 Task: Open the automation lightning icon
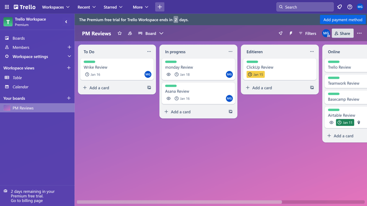tap(291, 33)
